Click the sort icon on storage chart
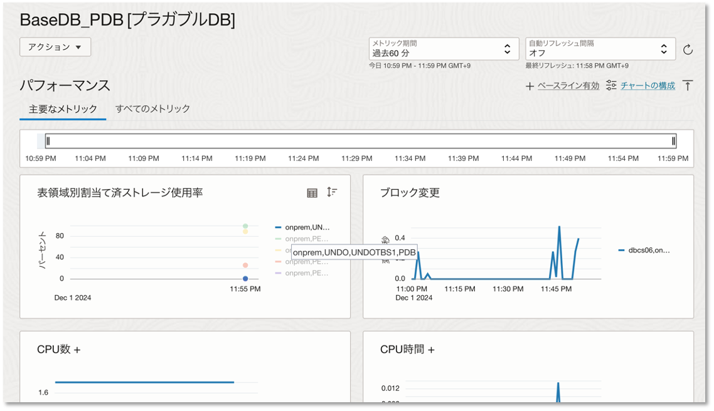Viewport: 714px width, 411px height. tap(332, 192)
